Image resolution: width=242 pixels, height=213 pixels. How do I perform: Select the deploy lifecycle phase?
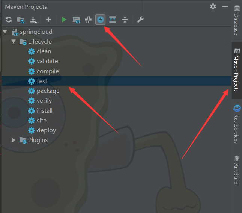pyautogui.click(x=46, y=130)
